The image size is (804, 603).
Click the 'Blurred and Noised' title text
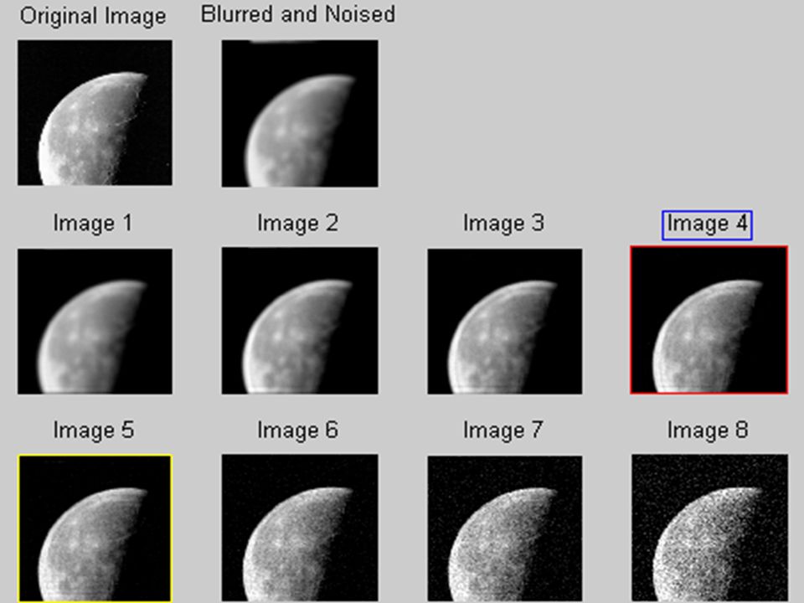click(298, 14)
